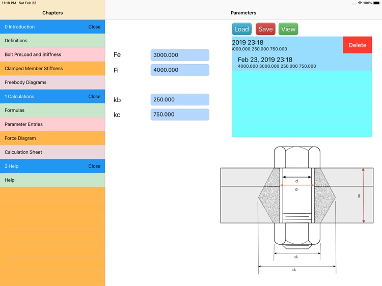
Task: Edit the kb stiffness field
Action: (x=180, y=100)
